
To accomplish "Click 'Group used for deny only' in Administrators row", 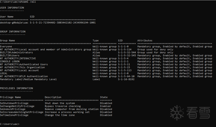I will 155,52.
